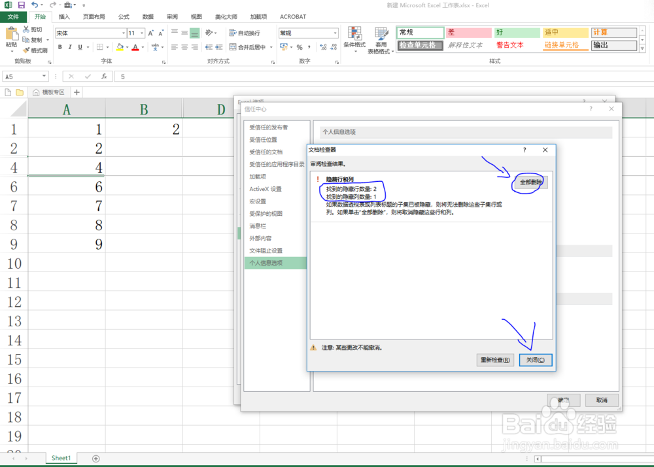The image size is (654, 467).
Task: Click the increase indent icon
Action: [x=219, y=47]
